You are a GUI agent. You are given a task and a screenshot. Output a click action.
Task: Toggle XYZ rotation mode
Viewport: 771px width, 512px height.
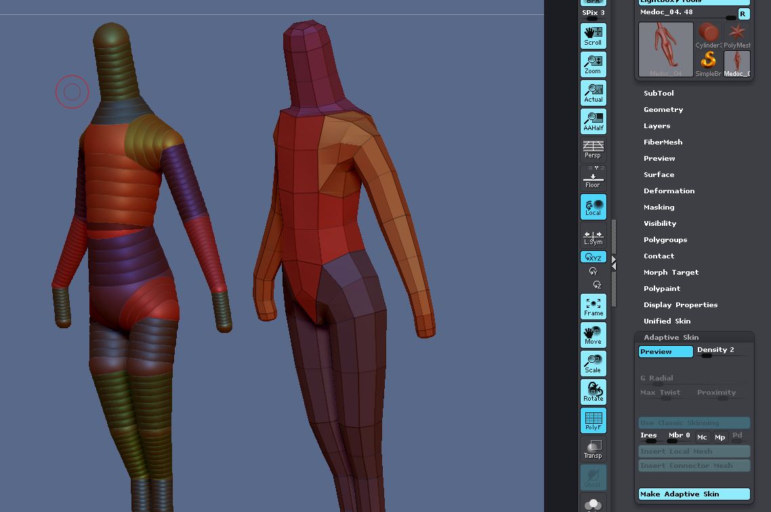tap(593, 257)
